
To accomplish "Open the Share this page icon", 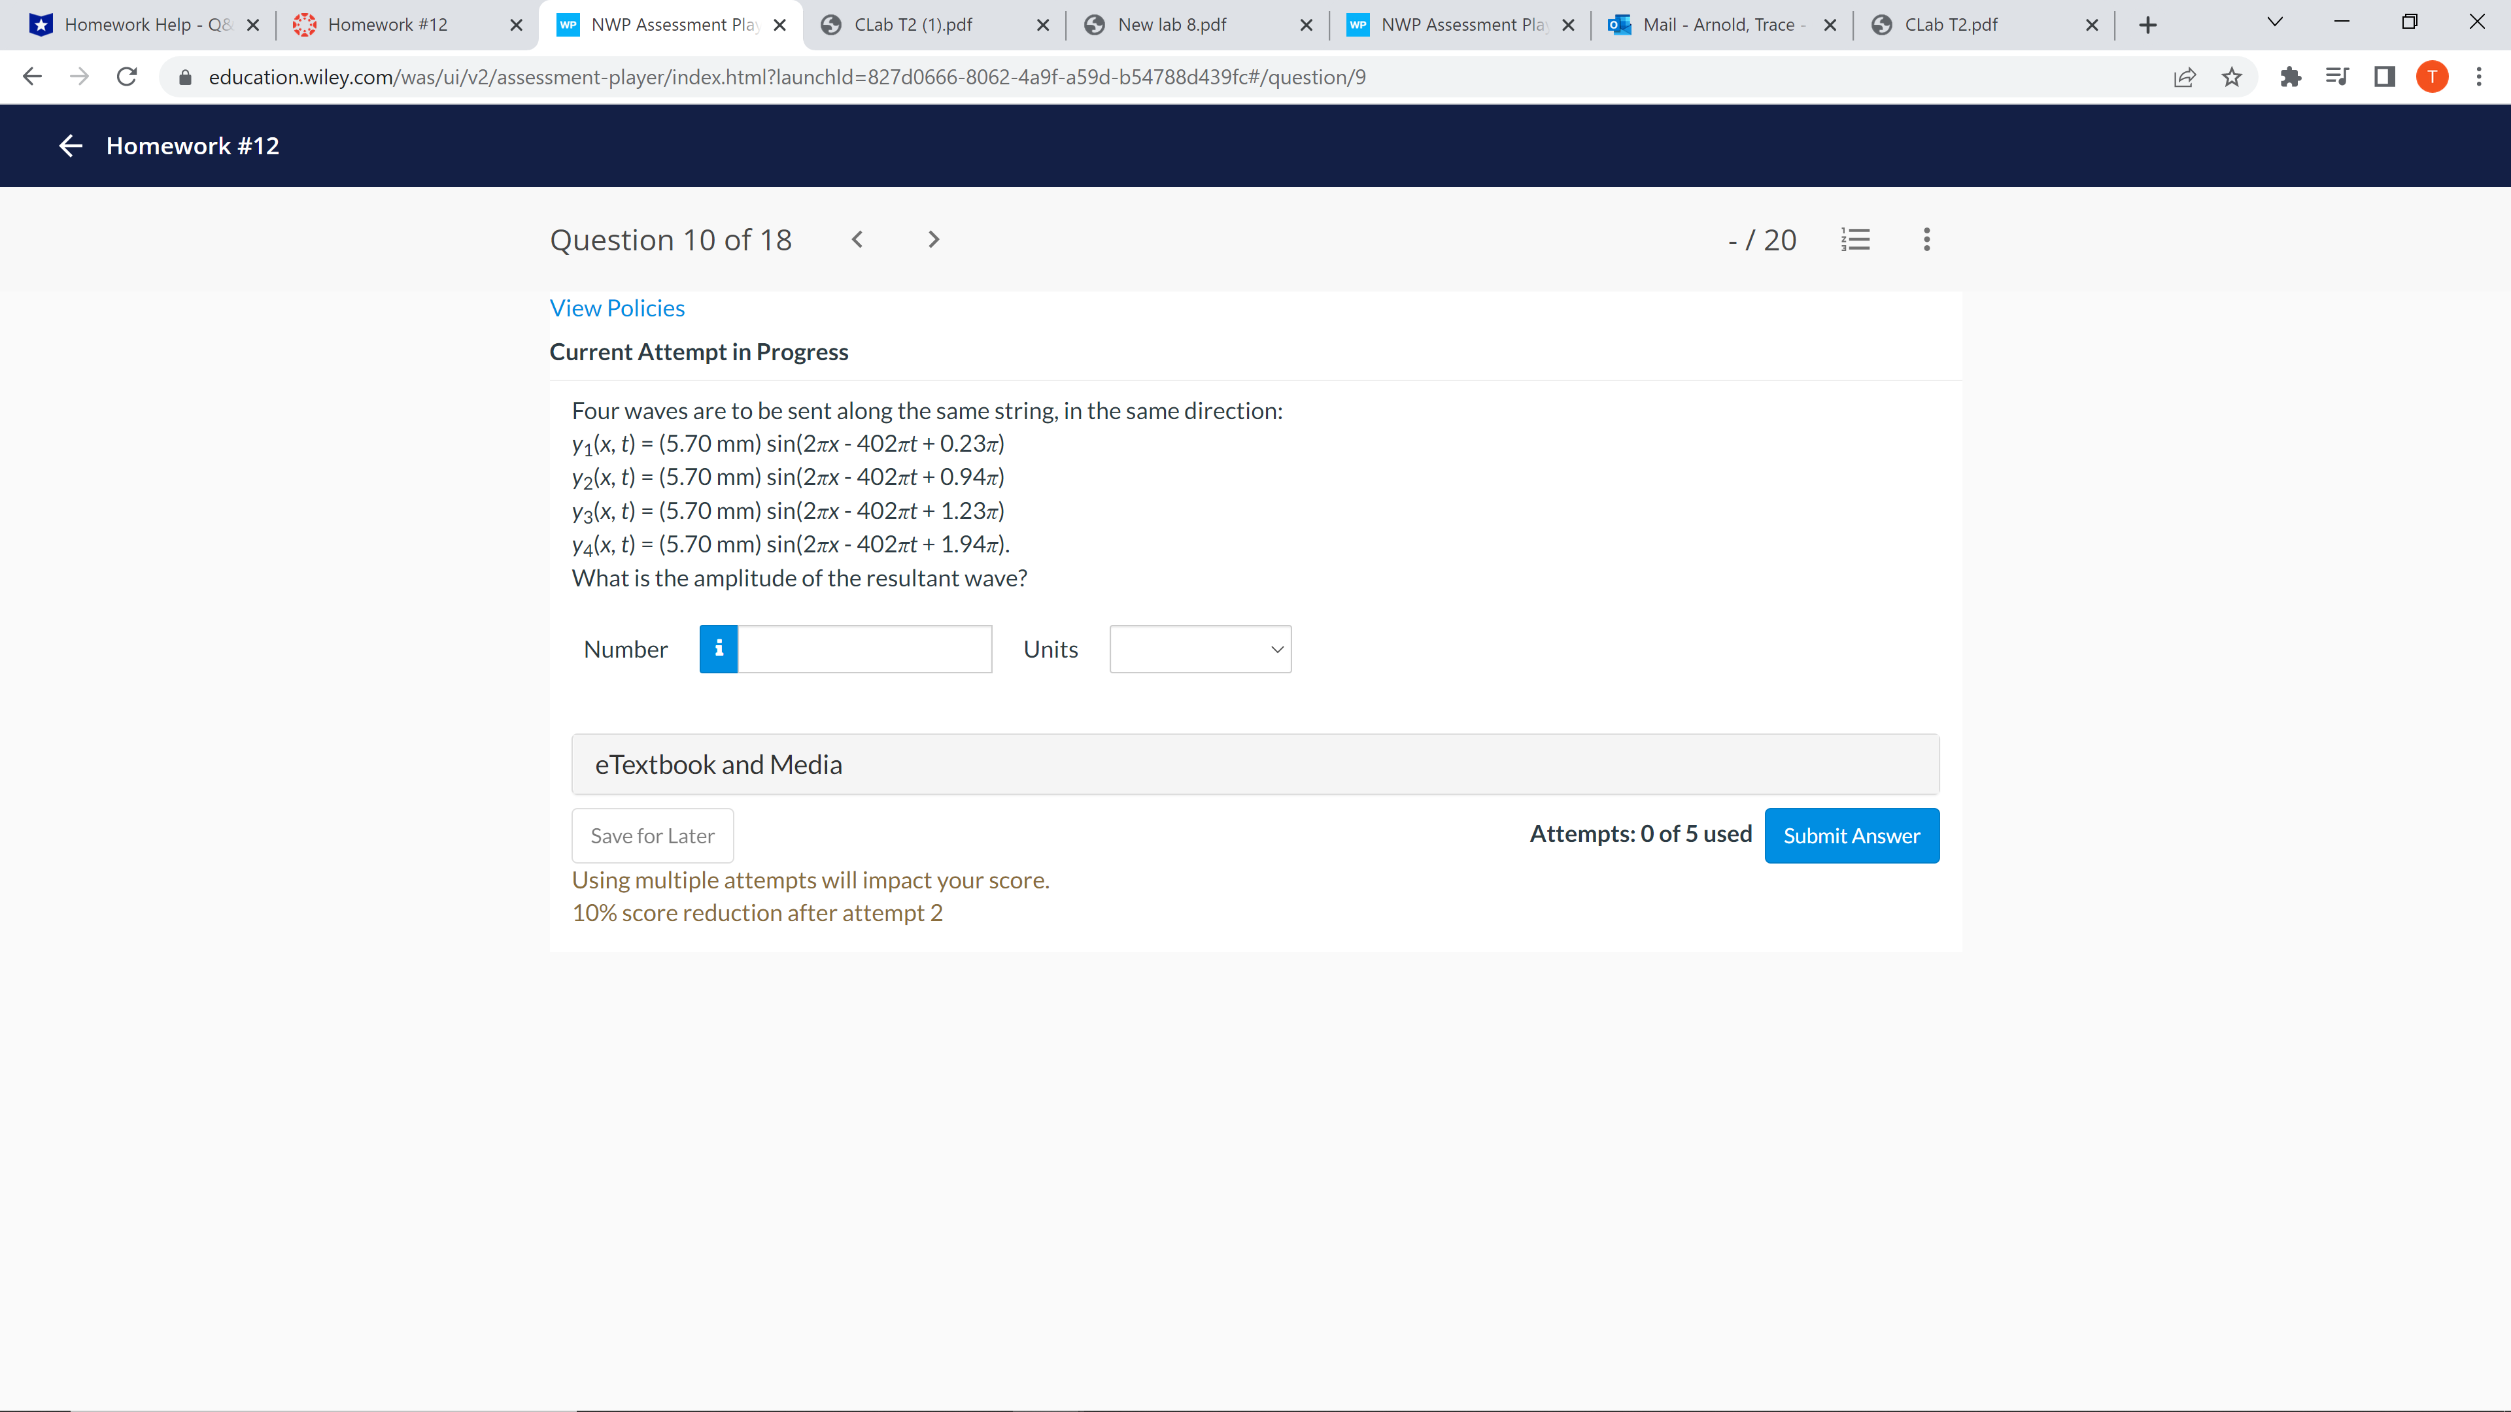I will coord(2185,77).
